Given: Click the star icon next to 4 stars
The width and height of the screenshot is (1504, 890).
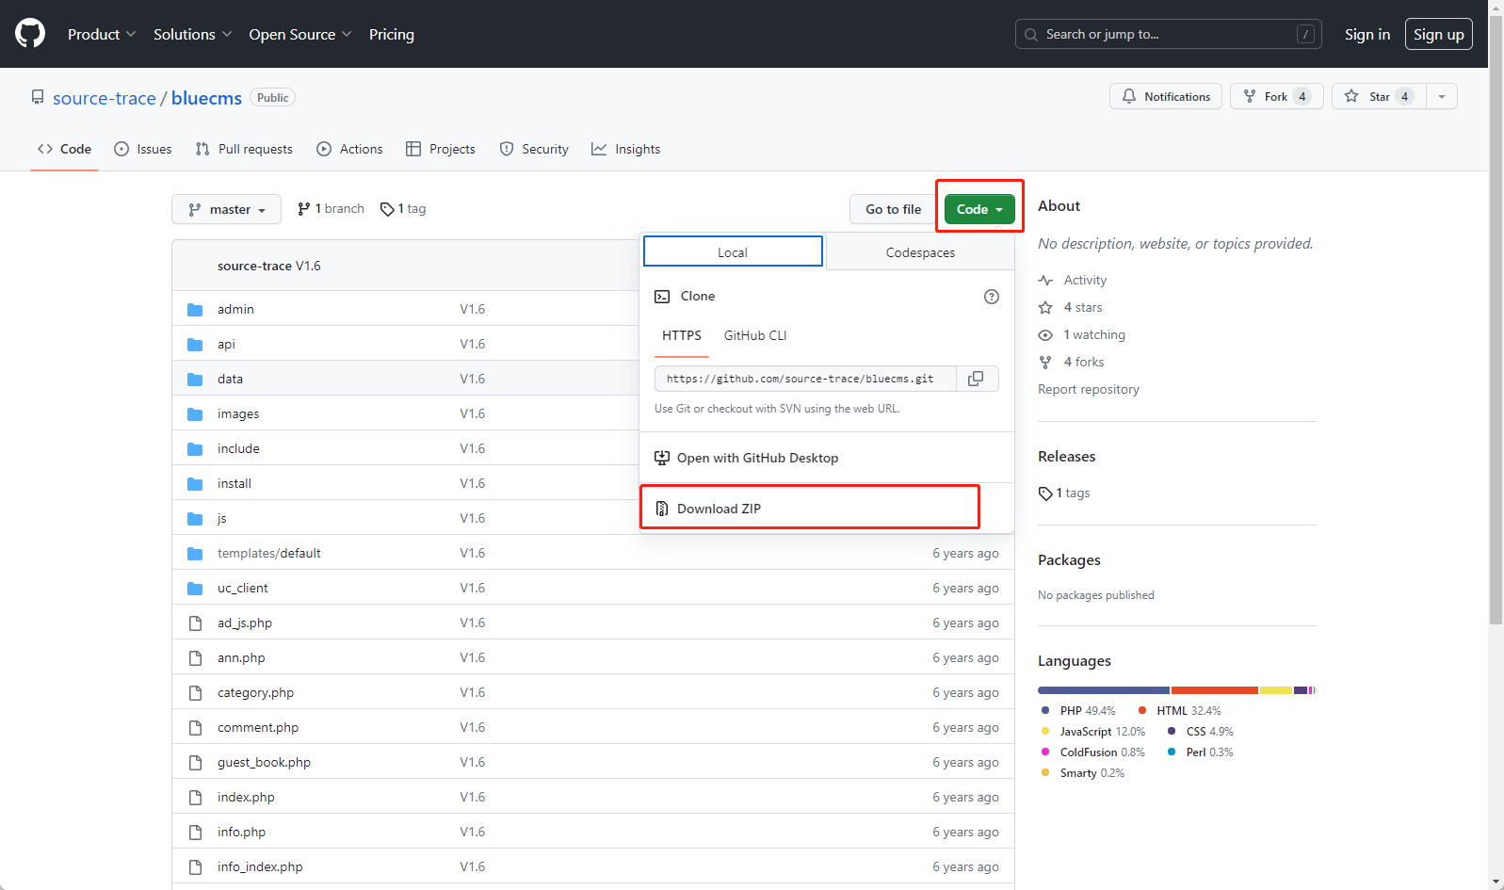Looking at the screenshot, I should point(1045,308).
